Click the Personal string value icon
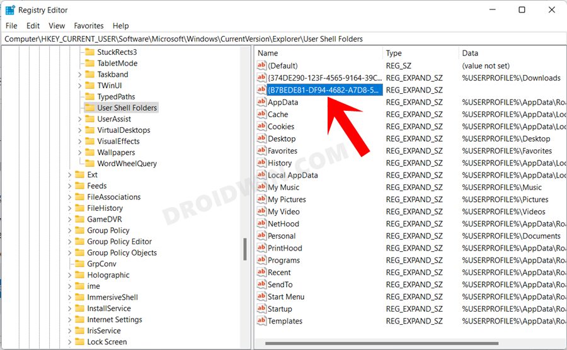 click(261, 235)
